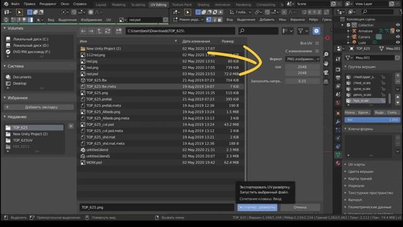The height and width of the screenshot is (227, 403).
Task: Collapse the Система section
Action: tap(4, 66)
